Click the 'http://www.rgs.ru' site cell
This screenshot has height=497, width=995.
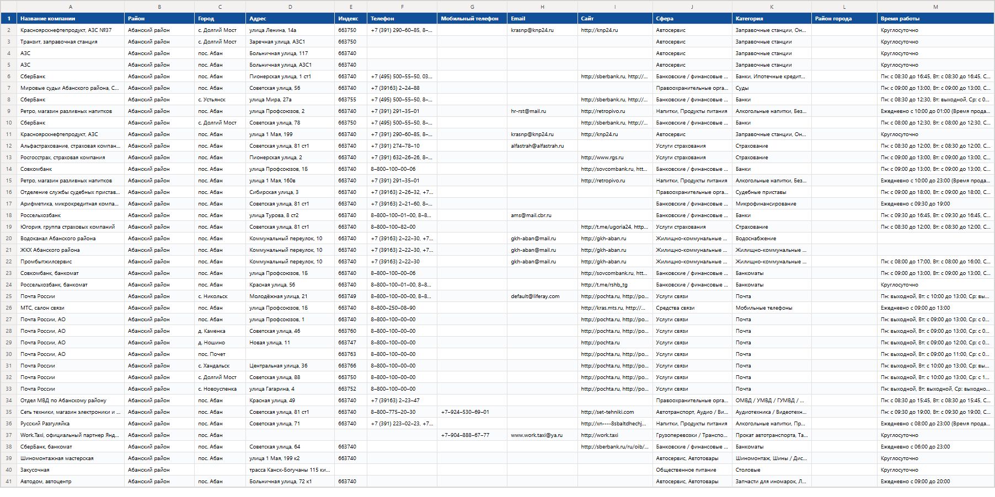point(615,158)
